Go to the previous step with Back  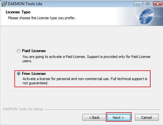[x=94, y=118]
